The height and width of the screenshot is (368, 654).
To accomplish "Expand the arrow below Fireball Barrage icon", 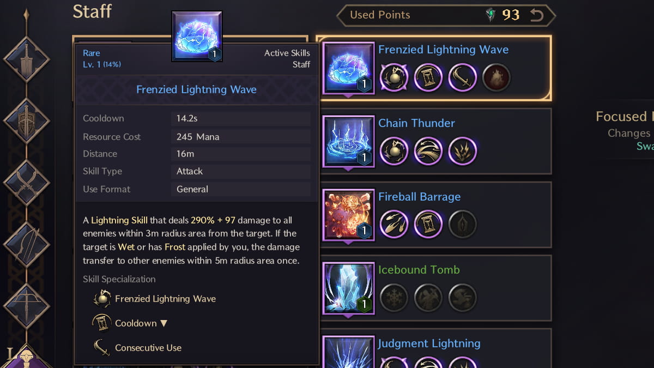I will pyautogui.click(x=348, y=243).
